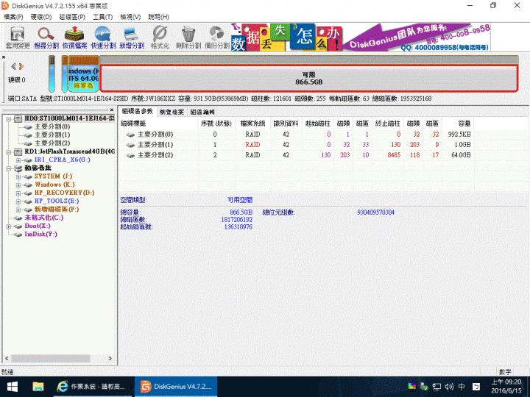This screenshot has width=530, height=397.
Task: Sort by 序號 (狀態) column header
Action: pos(216,124)
